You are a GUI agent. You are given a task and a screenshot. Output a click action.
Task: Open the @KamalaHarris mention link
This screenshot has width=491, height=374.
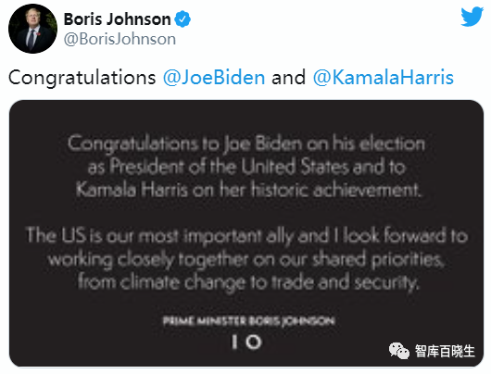point(384,78)
